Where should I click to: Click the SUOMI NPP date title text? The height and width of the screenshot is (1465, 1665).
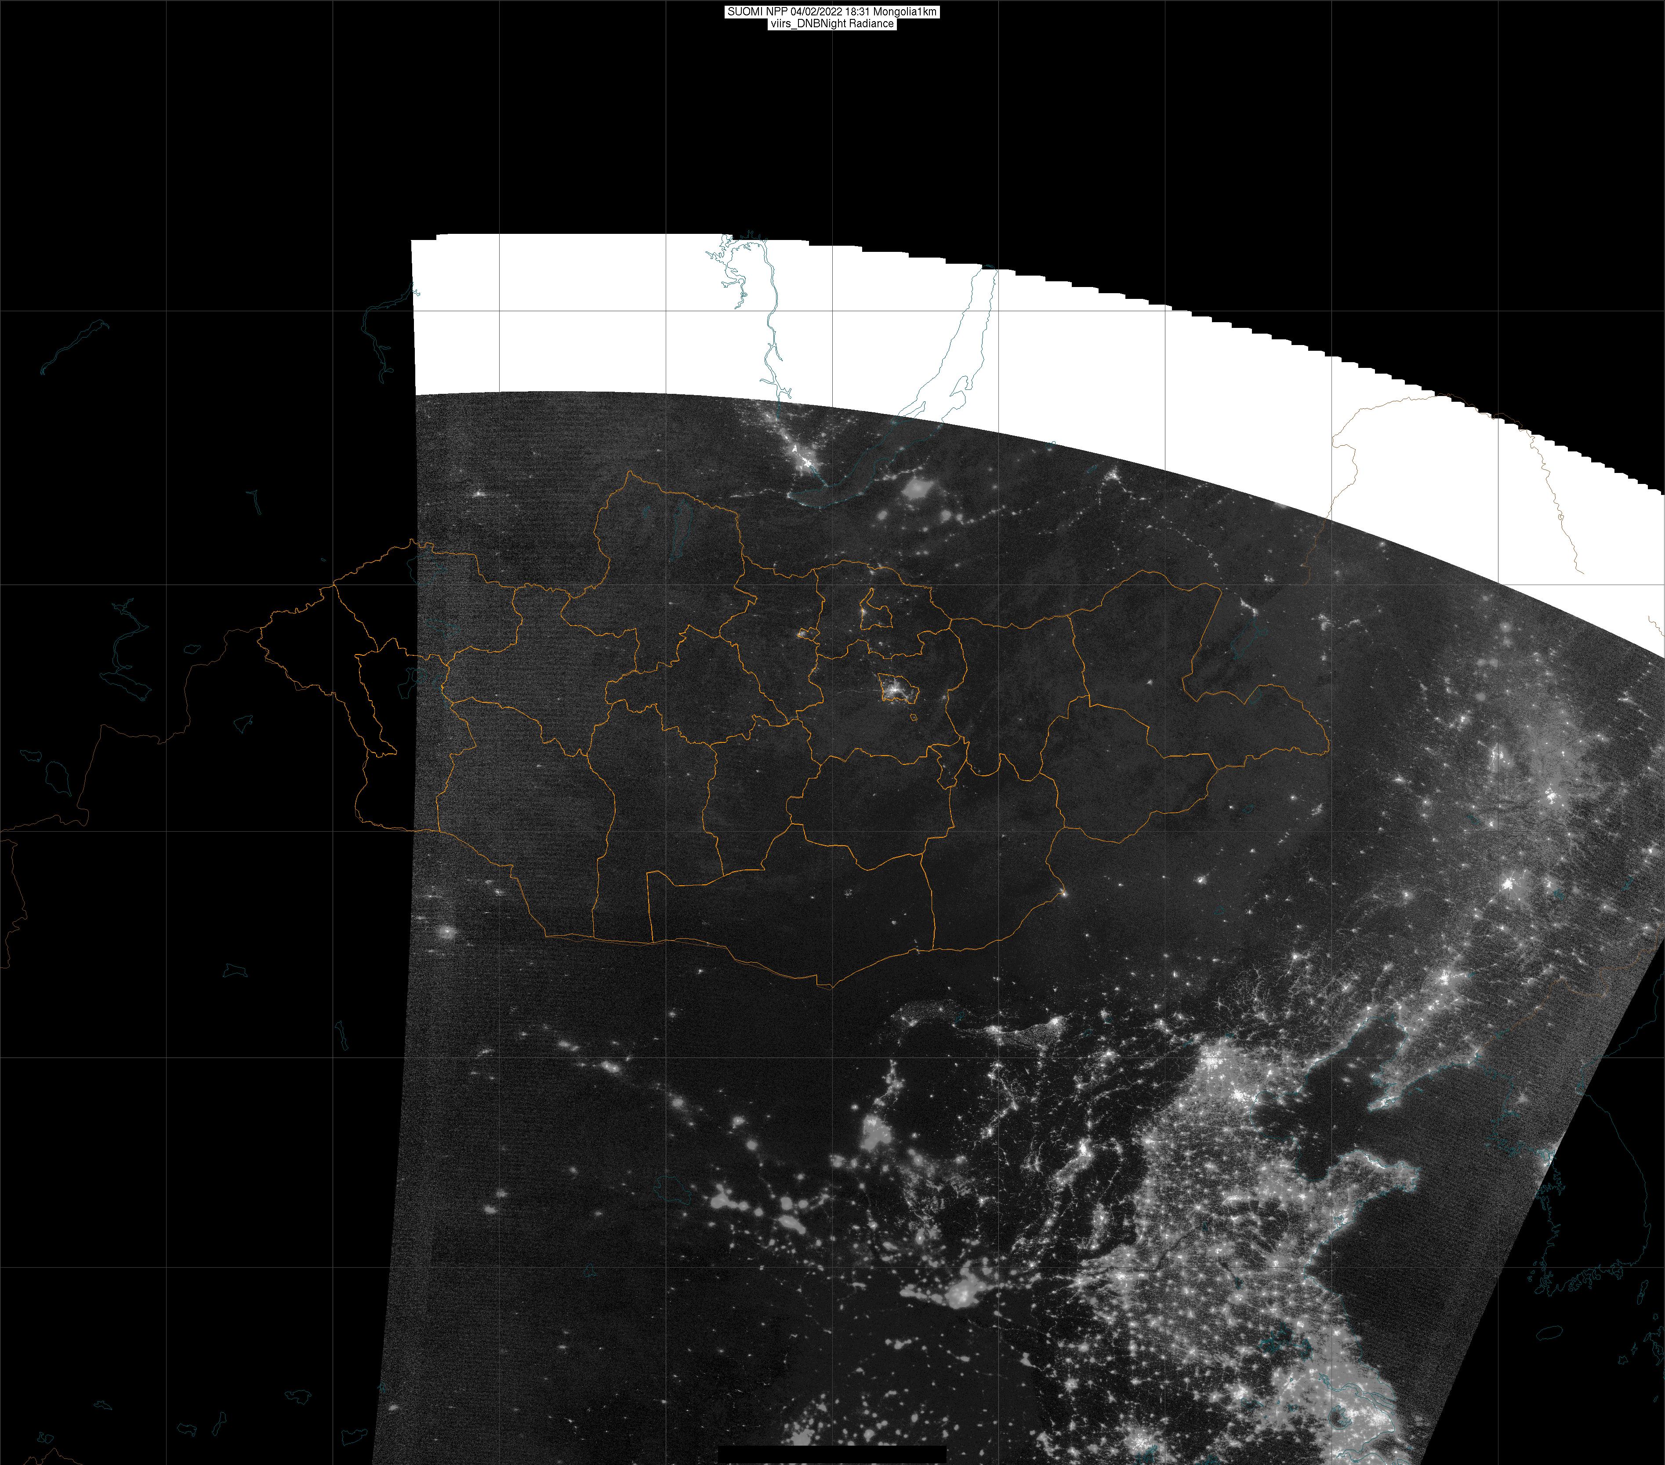pyautogui.click(x=832, y=11)
